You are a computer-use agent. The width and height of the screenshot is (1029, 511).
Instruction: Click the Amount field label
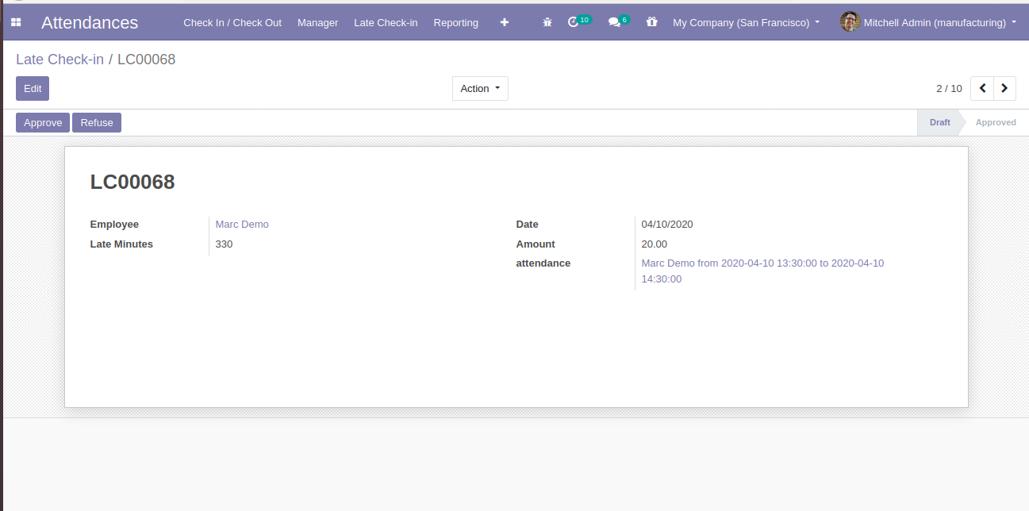[536, 244]
